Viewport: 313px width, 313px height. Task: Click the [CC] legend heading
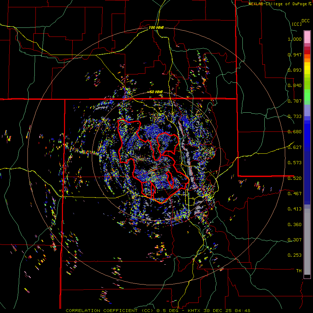tap(297, 24)
